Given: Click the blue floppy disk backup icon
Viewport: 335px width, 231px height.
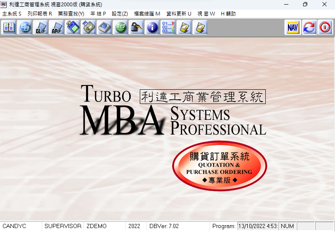Looking at the screenshot, I should [x=73, y=27].
